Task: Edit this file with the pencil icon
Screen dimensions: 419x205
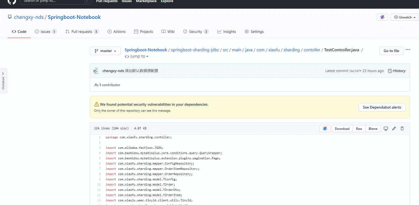Action: click(x=394, y=129)
